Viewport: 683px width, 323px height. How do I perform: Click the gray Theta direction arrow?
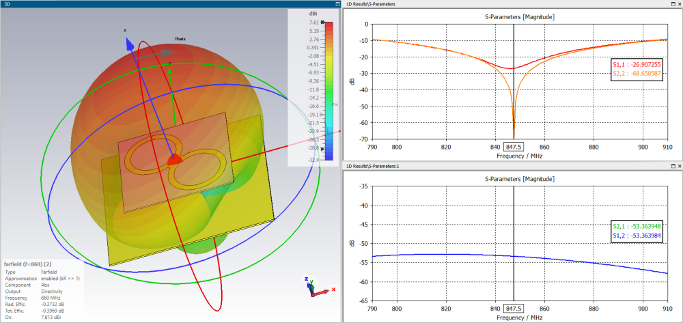click(x=167, y=53)
